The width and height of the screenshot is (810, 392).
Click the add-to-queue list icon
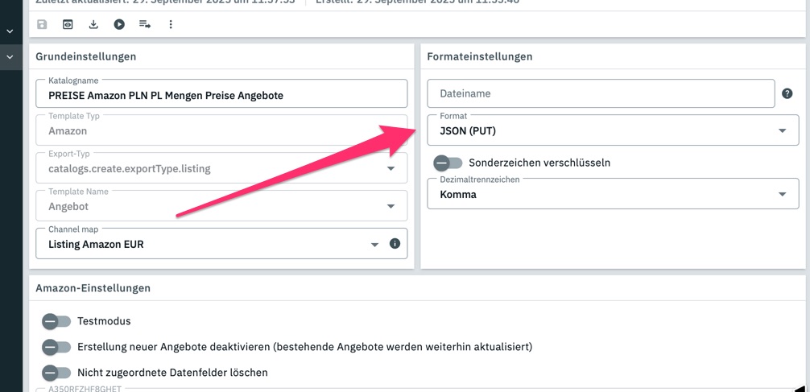tap(145, 25)
